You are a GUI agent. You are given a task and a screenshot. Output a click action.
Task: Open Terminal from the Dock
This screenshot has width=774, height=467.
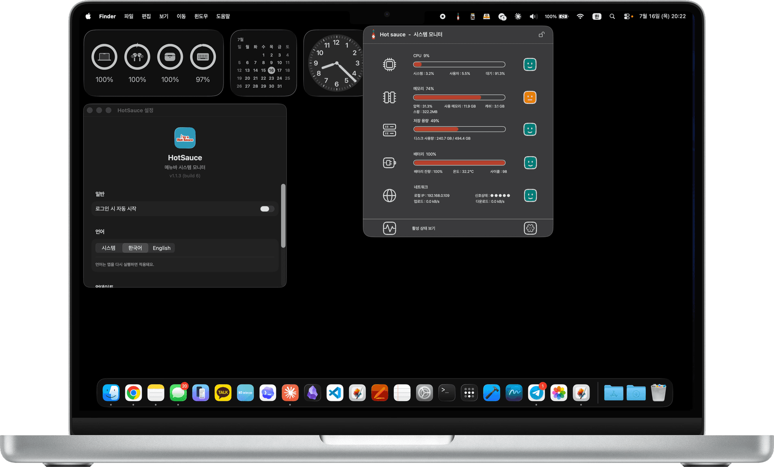pos(447,393)
